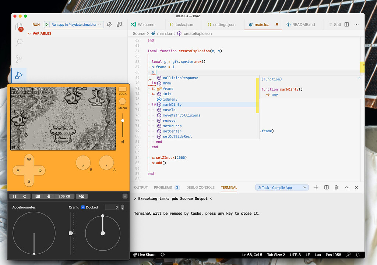Open the Source Control view
Image resolution: width=377 pixels, height=265 pixels.
(x=18, y=58)
